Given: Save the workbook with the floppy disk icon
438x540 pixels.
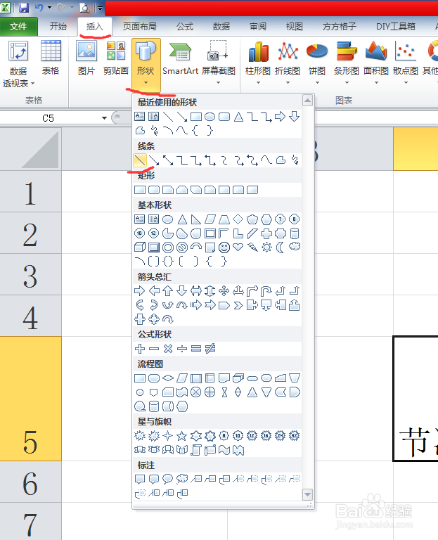Looking at the screenshot, I should [24, 8].
